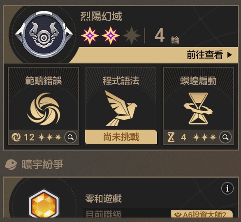Click the second purple lit star
The image size is (241, 222).
point(111,36)
